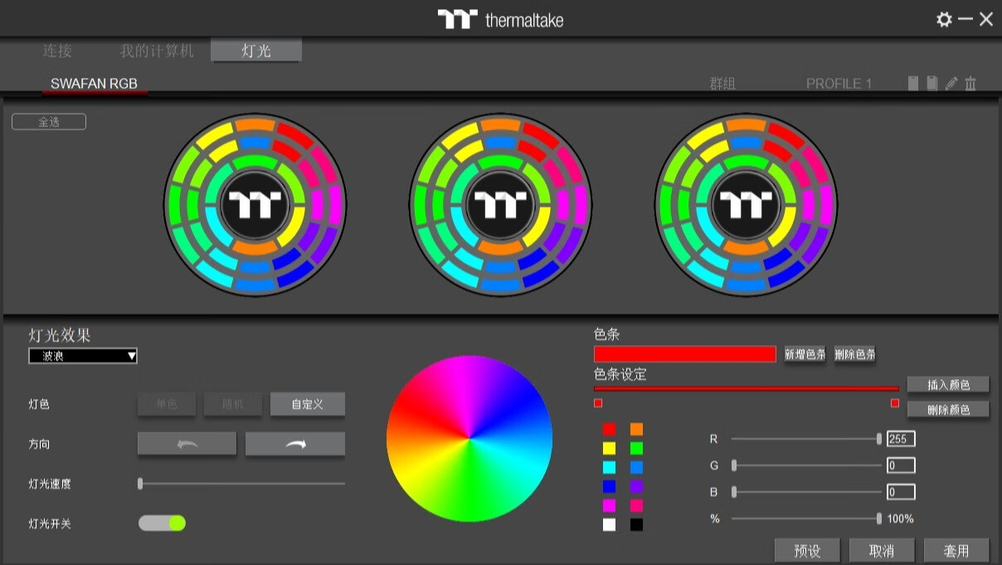
Task: Click the 删除颜色 button
Action: click(x=948, y=409)
